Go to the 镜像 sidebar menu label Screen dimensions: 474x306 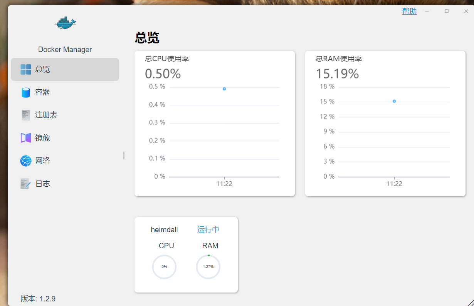pos(43,138)
